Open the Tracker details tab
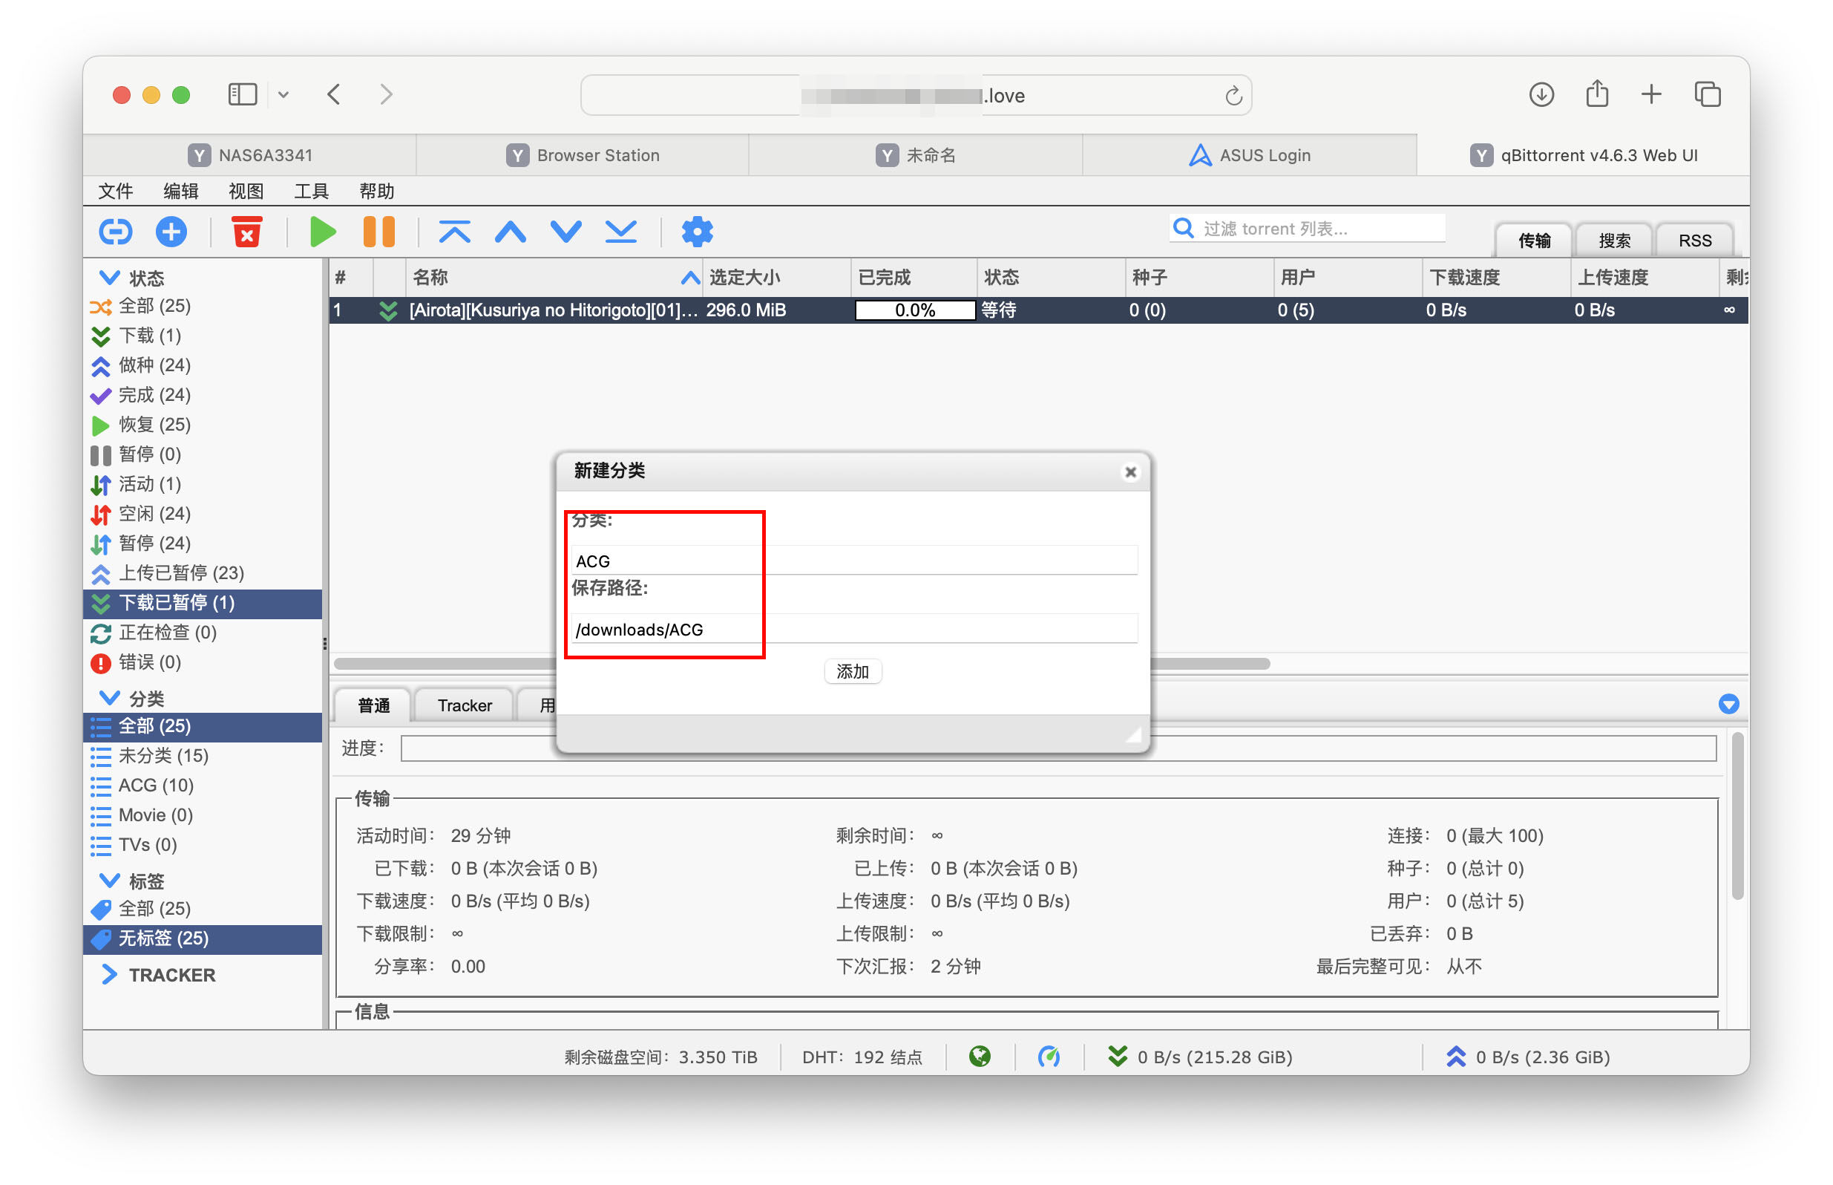This screenshot has width=1833, height=1185. coord(465,705)
